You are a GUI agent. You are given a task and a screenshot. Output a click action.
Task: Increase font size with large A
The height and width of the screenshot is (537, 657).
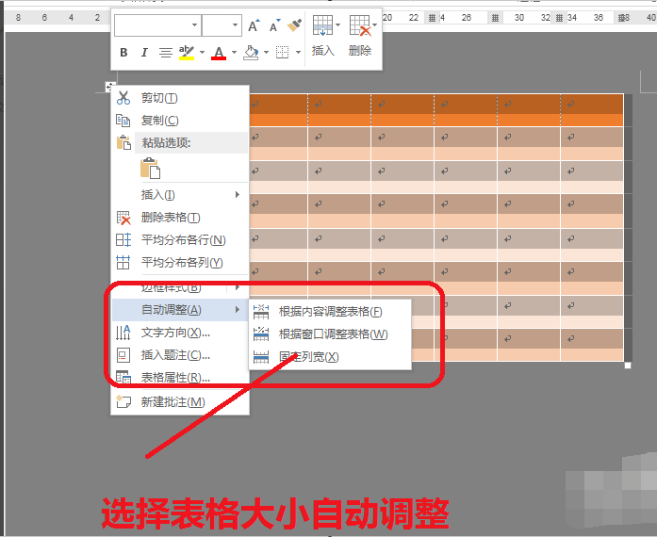pos(254,25)
